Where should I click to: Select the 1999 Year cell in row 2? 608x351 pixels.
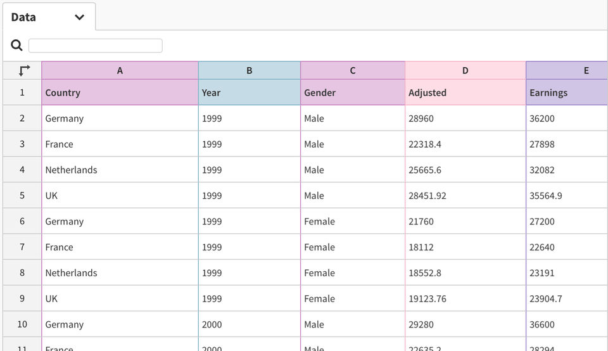pyautogui.click(x=250, y=118)
